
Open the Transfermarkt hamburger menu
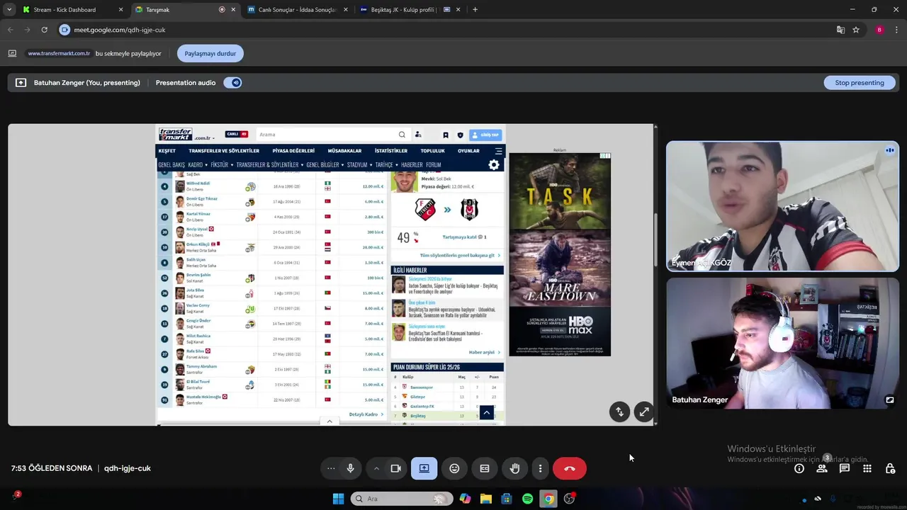[x=498, y=151]
